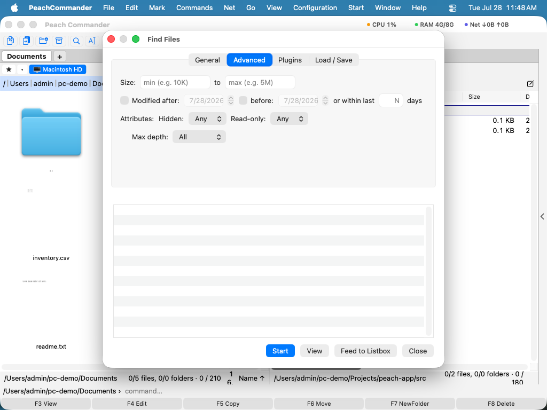
Task: Click the Start search button
Action: coord(280,351)
